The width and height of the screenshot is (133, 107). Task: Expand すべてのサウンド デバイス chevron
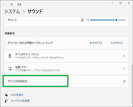click(124, 56)
